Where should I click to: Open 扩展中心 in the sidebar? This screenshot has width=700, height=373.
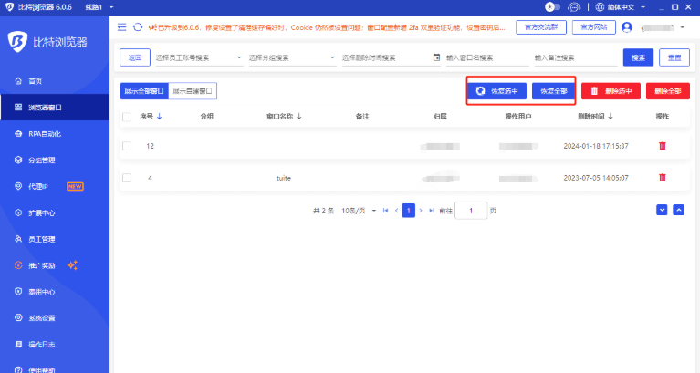(x=54, y=212)
